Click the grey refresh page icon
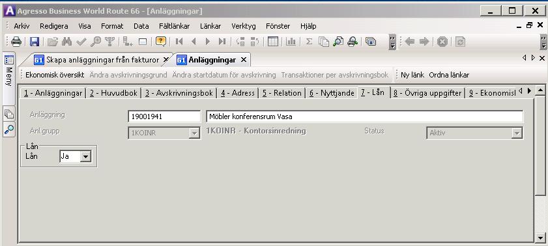Viewport: 548px width, 246px height. 460,42
